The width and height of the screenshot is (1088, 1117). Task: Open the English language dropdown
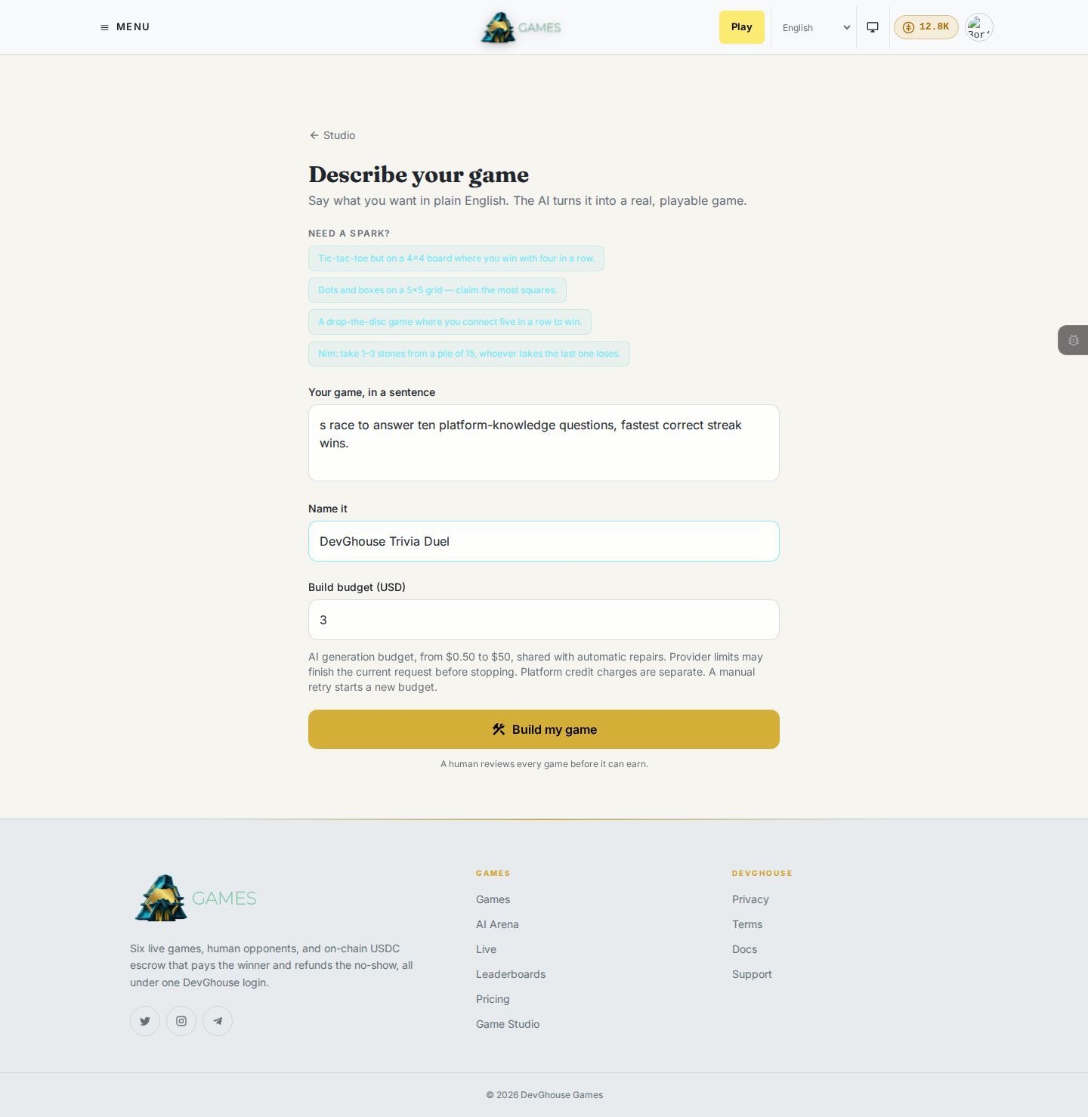[816, 27]
